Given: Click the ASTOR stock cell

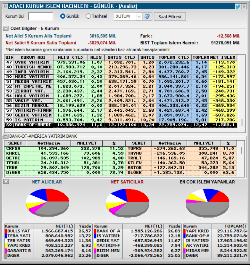Looking at the screenshot, I should 139,168.
